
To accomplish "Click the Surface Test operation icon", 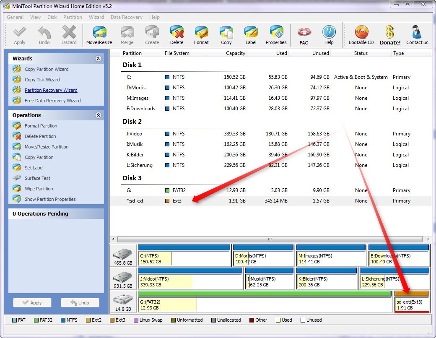I will 17,178.
